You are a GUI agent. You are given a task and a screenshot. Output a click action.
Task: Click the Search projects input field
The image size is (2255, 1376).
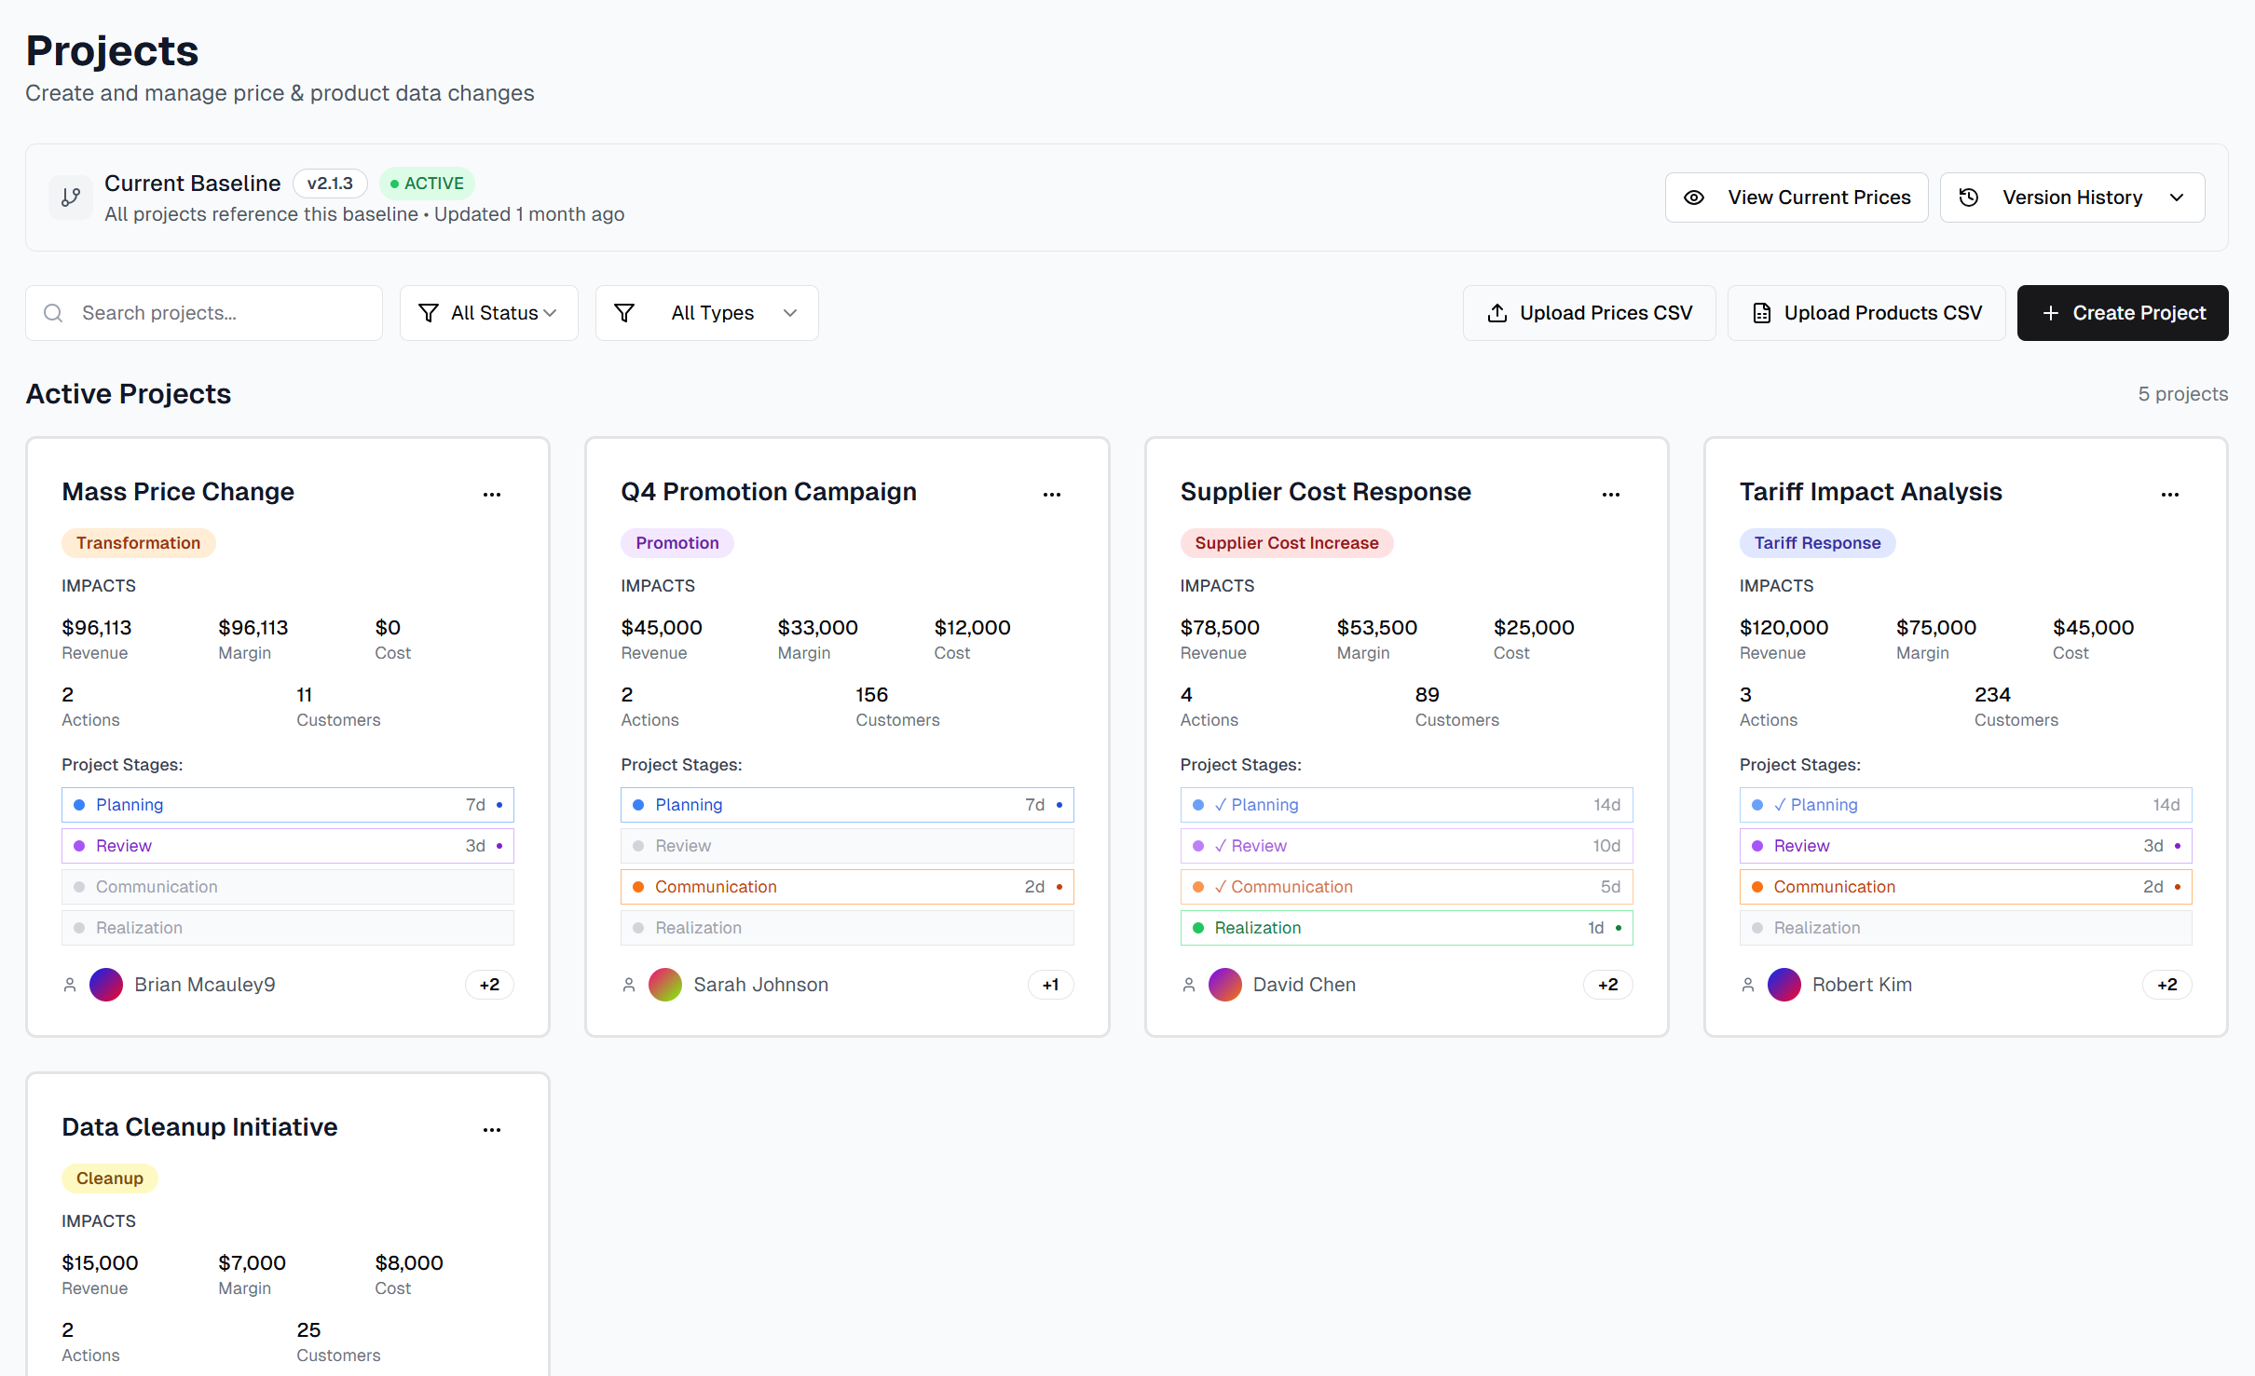point(204,313)
